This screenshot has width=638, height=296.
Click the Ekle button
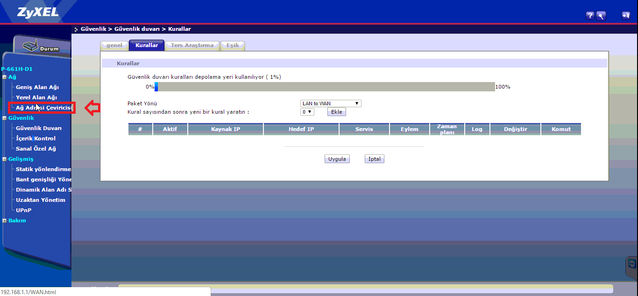(x=337, y=112)
